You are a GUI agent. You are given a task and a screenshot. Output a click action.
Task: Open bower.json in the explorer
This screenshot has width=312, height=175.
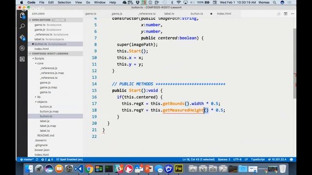tap(42, 150)
